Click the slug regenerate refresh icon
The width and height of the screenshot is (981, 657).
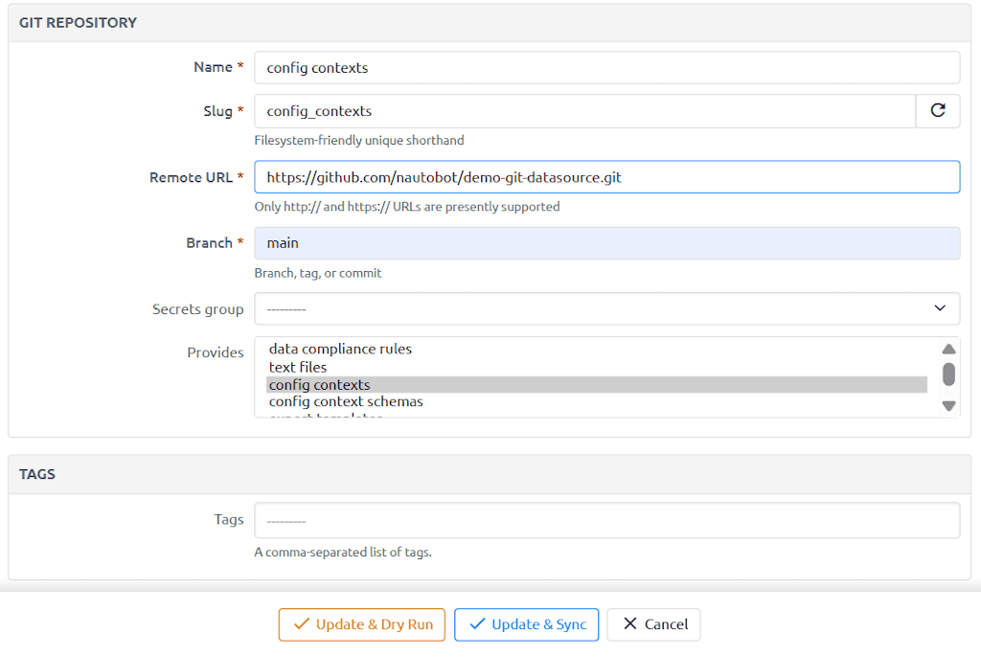pyautogui.click(x=938, y=111)
